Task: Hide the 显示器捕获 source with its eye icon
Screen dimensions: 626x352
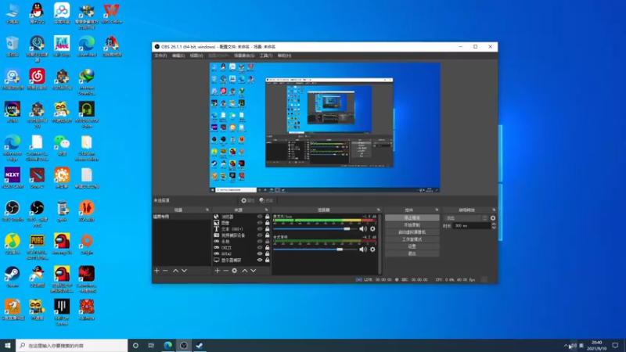Action: coord(260,260)
